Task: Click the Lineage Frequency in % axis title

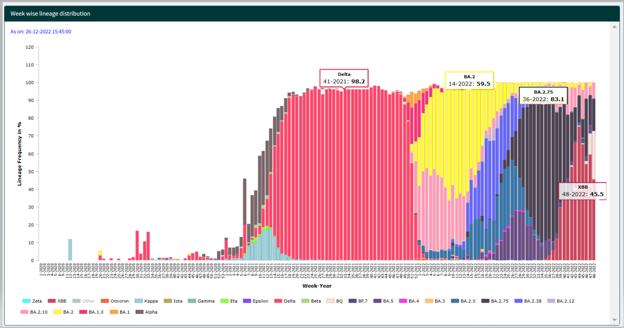Action: click(x=19, y=153)
